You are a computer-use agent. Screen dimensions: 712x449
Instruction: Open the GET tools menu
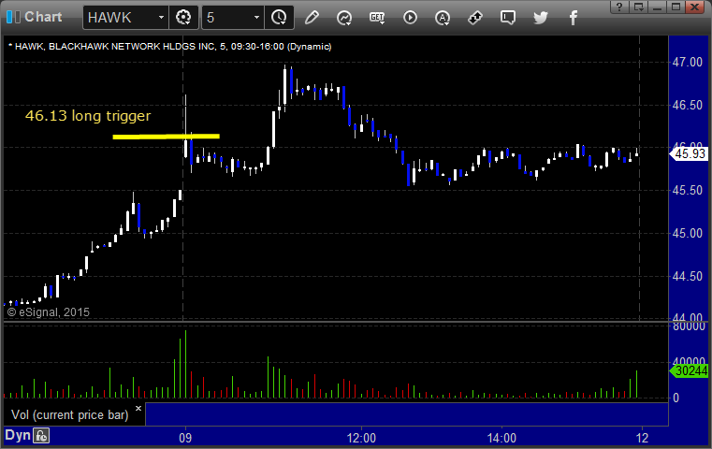(377, 18)
